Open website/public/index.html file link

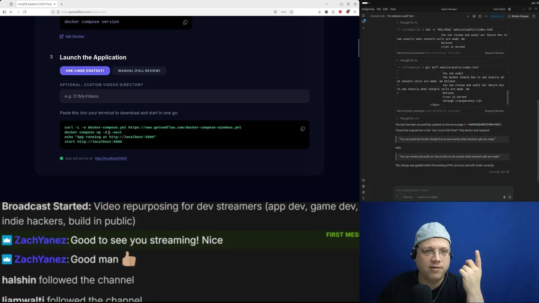click(x=483, y=125)
